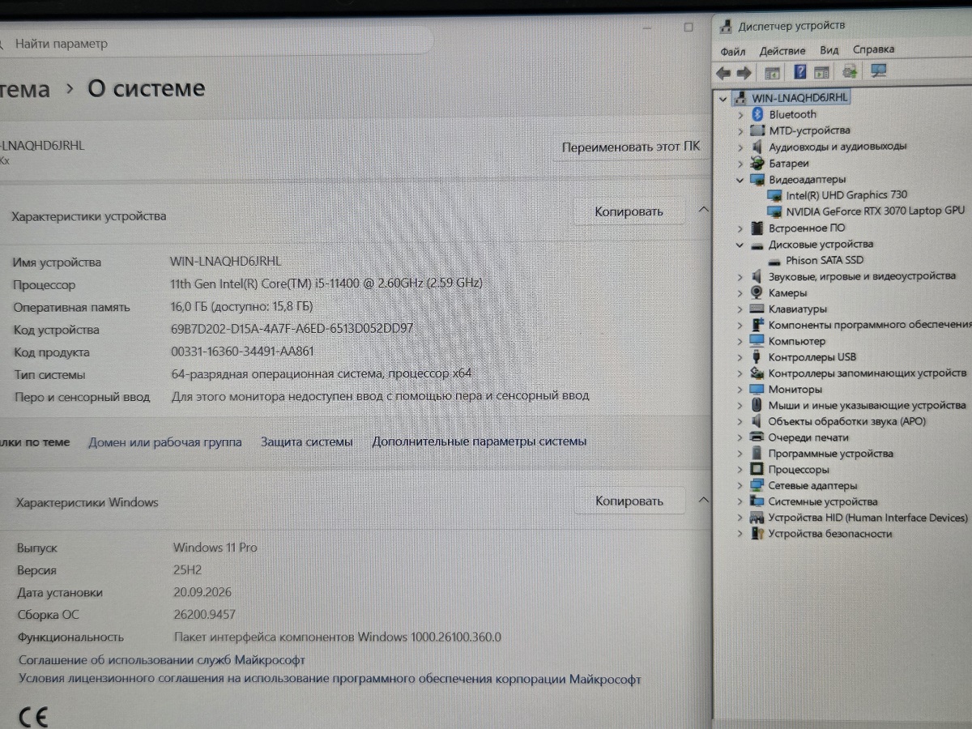
Task: Open the Домен или рабочая группа link
Action: point(165,442)
